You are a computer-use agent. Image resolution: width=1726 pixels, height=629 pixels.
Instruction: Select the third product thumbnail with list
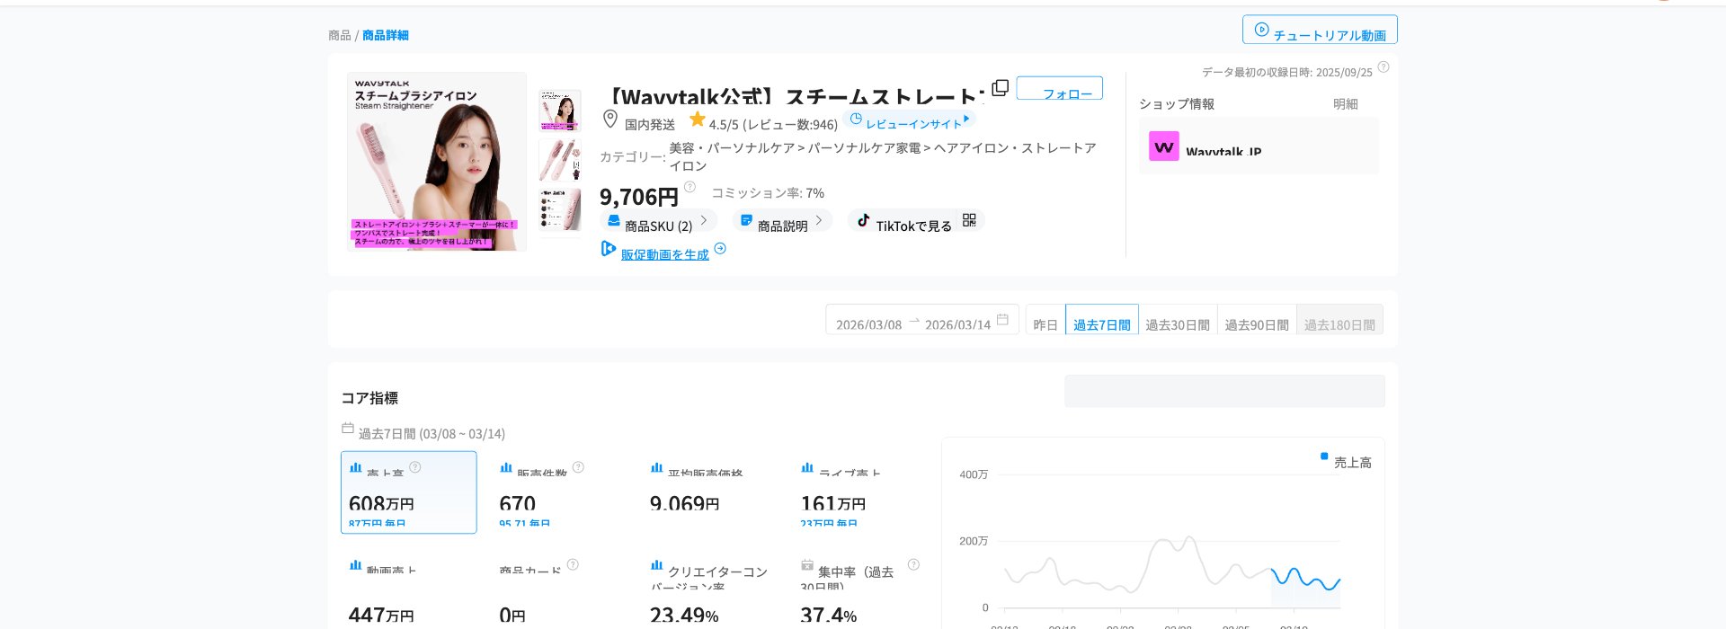pos(560,209)
